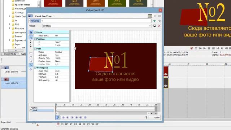Click the third keyframe diamond button
The height and width of the screenshot is (130, 231).
[72, 117]
